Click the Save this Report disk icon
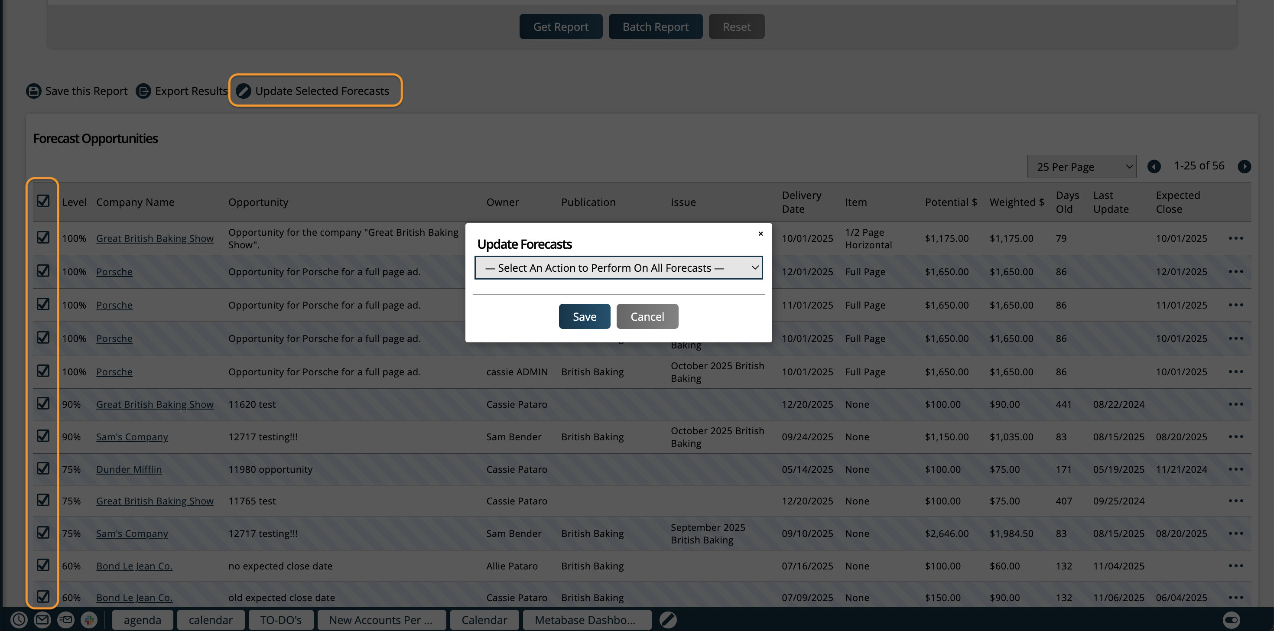The width and height of the screenshot is (1274, 631). [34, 91]
